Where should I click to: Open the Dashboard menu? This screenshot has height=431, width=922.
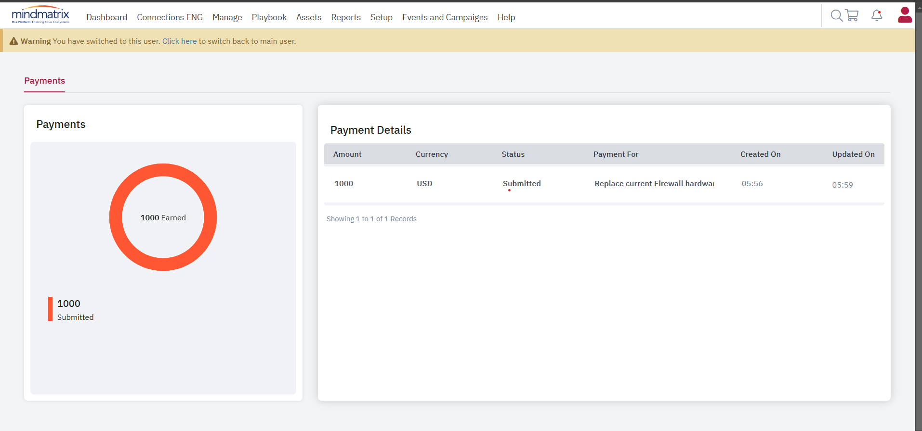106,17
